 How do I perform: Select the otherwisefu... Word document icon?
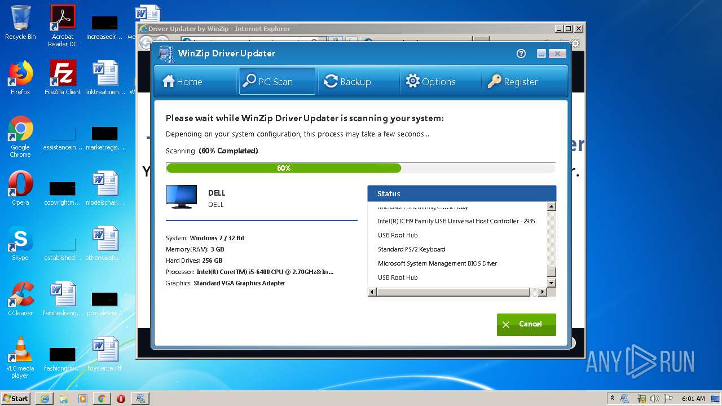pos(105,244)
